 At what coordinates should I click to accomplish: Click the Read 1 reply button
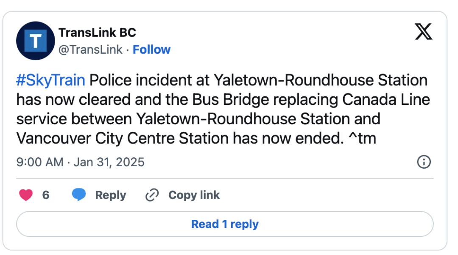[225, 224]
